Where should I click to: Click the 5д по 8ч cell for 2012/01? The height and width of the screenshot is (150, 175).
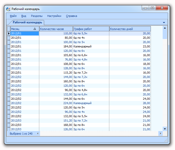(91, 68)
